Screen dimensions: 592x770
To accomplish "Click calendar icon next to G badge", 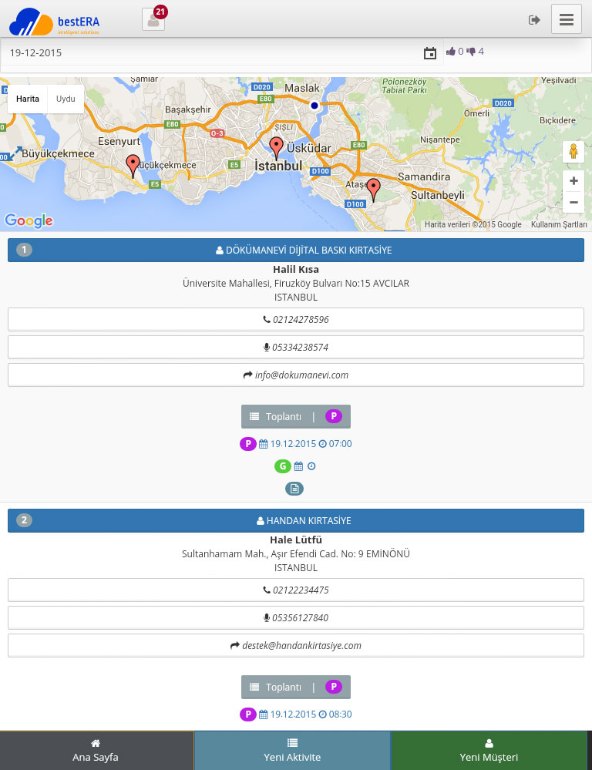I will (x=298, y=466).
